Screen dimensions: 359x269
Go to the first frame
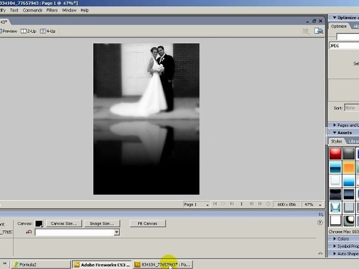tap(215, 204)
